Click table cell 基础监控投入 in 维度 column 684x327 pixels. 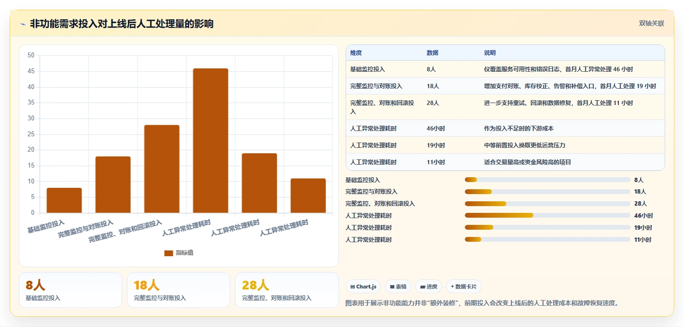click(367, 69)
